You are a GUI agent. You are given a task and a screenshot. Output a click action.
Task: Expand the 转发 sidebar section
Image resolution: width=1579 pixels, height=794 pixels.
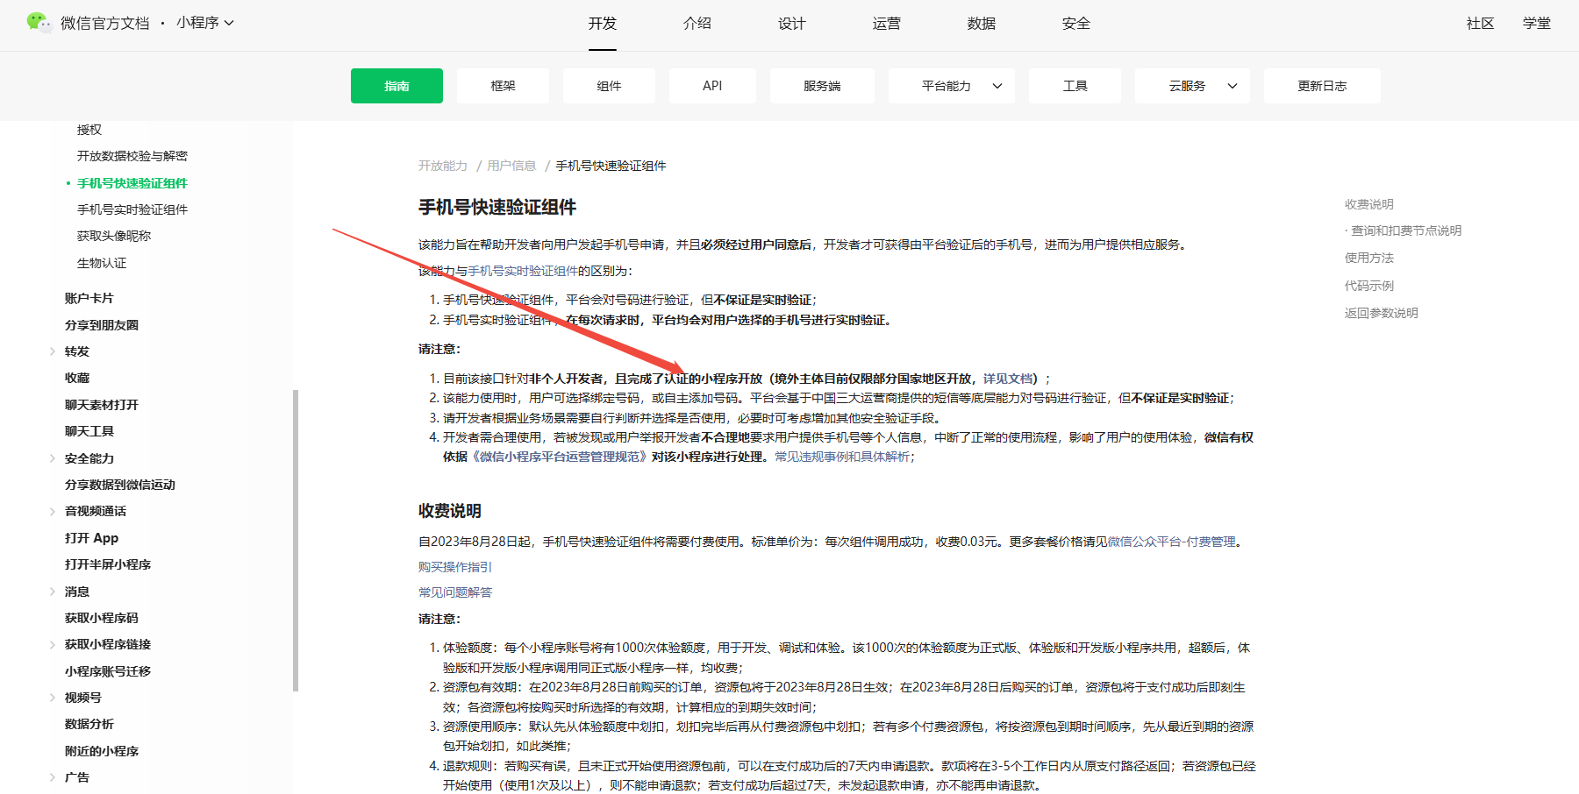(x=53, y=351)
